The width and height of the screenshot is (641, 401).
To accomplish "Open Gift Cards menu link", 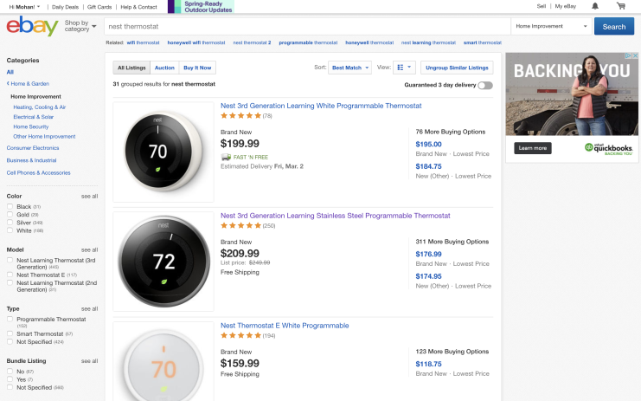I will [x=99, y=7].
